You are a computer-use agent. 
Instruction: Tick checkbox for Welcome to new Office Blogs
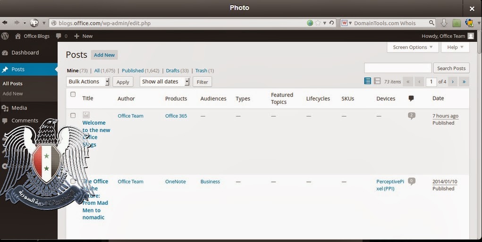pyautogui.click(x=73, y=116)
